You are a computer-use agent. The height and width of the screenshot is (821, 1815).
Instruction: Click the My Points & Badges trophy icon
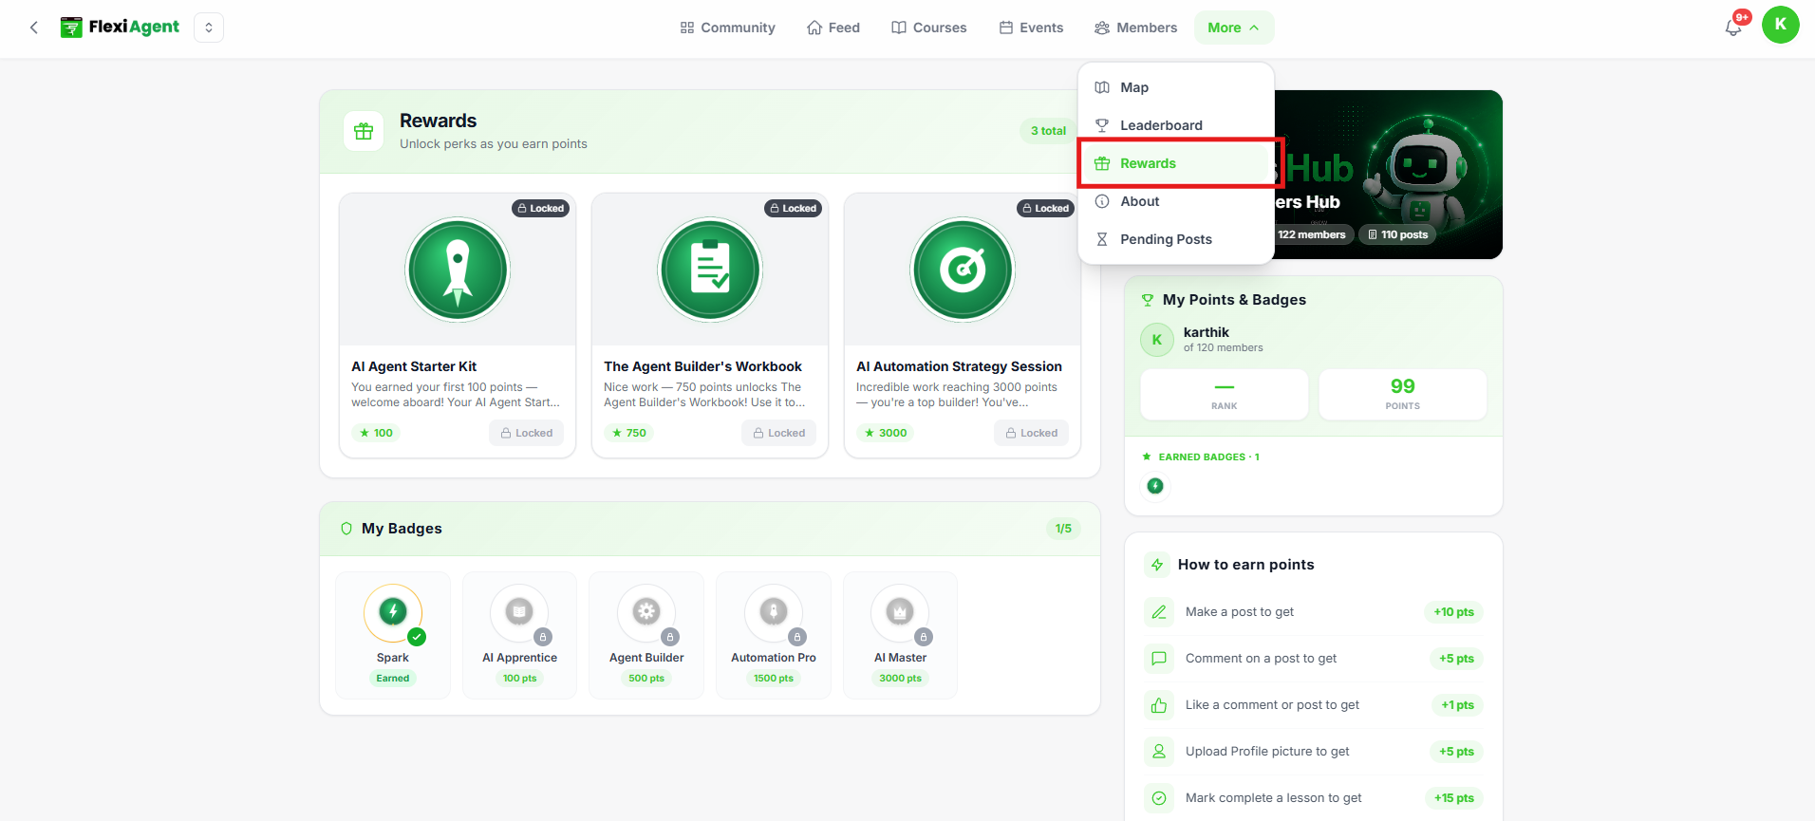(x=1148, y=300)
